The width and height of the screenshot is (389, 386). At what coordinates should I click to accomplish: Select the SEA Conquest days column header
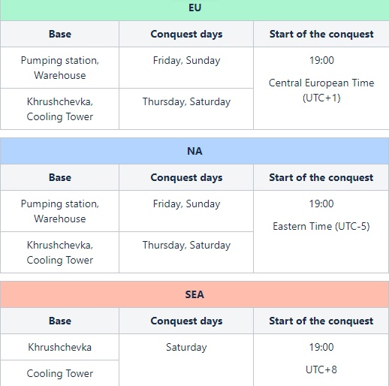(x=186, y=321)
